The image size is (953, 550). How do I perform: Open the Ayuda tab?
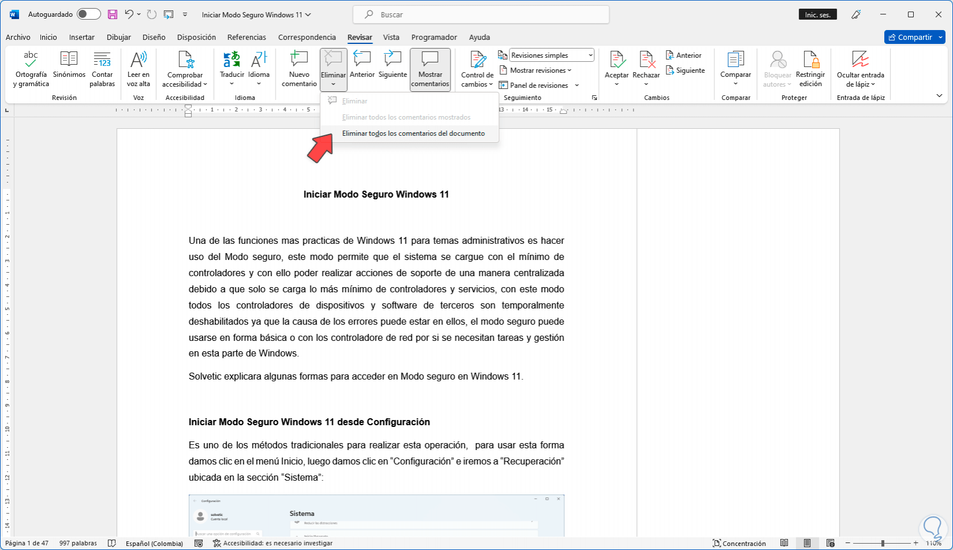tap(479, 37)
